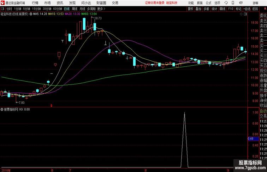Image resolution: width=267 pixels, height=172 pixels.
Task: Switch to 30分钟 period
Action: click(47, 9)
